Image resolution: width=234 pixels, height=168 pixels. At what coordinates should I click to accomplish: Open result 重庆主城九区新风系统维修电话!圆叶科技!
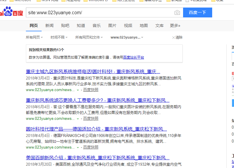(93, 72)
